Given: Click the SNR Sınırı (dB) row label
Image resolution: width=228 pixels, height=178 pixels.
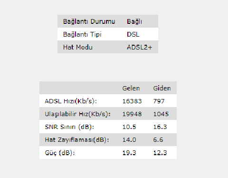Looking at the screenshot, I should [x=69, y=127].
